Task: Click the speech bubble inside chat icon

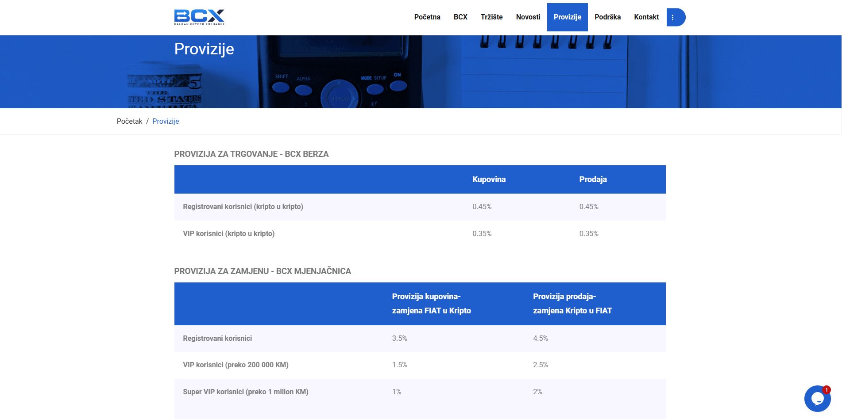Action: click(x=818, y=398)
